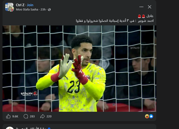Open the 23h post timestamp link
This screenshot has height=129, width=179.
(x=43, y=10)
